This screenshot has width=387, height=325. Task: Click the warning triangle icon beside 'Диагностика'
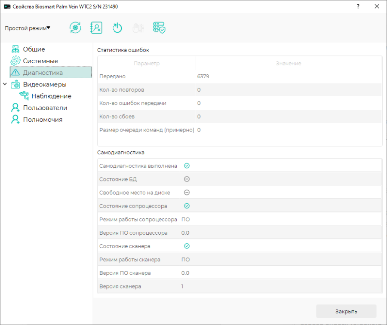click(15, 72)
